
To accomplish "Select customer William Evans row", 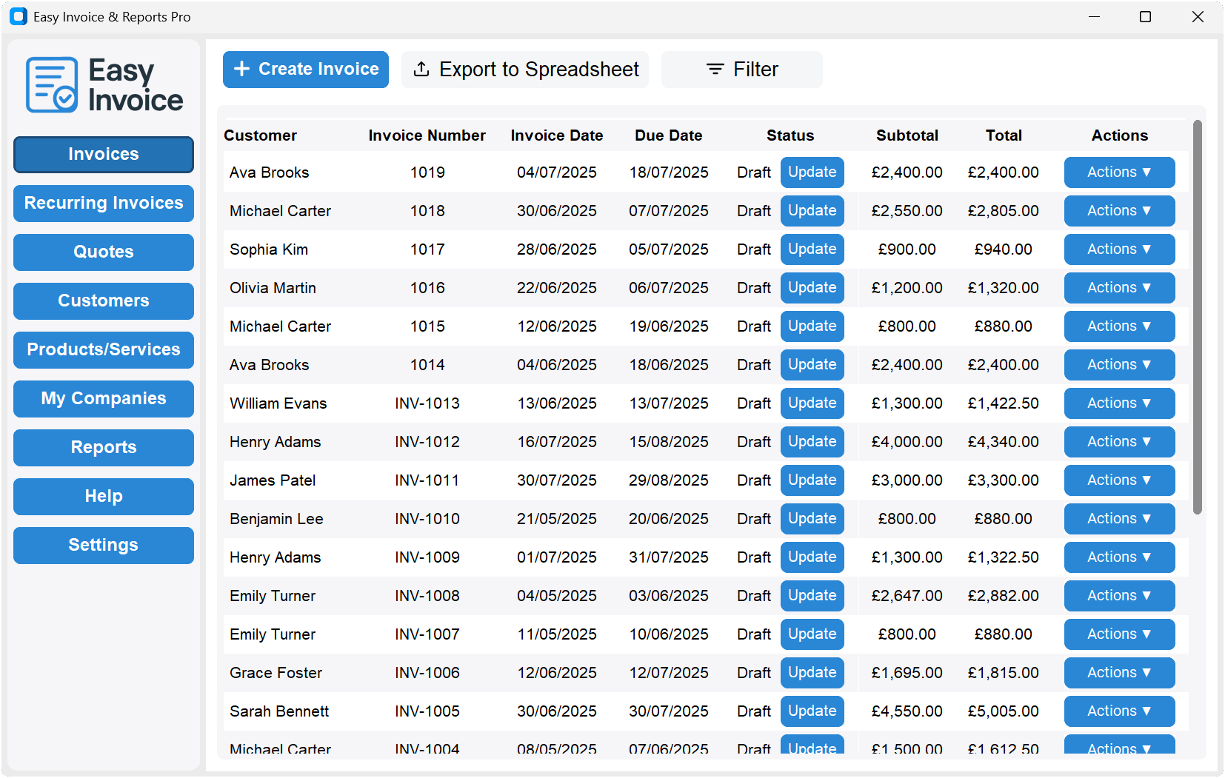I will (x=706, y=403).
